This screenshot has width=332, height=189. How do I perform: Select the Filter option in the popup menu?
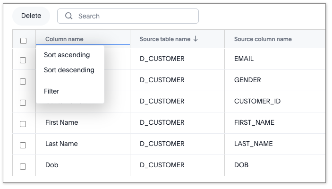pos(51,91)
